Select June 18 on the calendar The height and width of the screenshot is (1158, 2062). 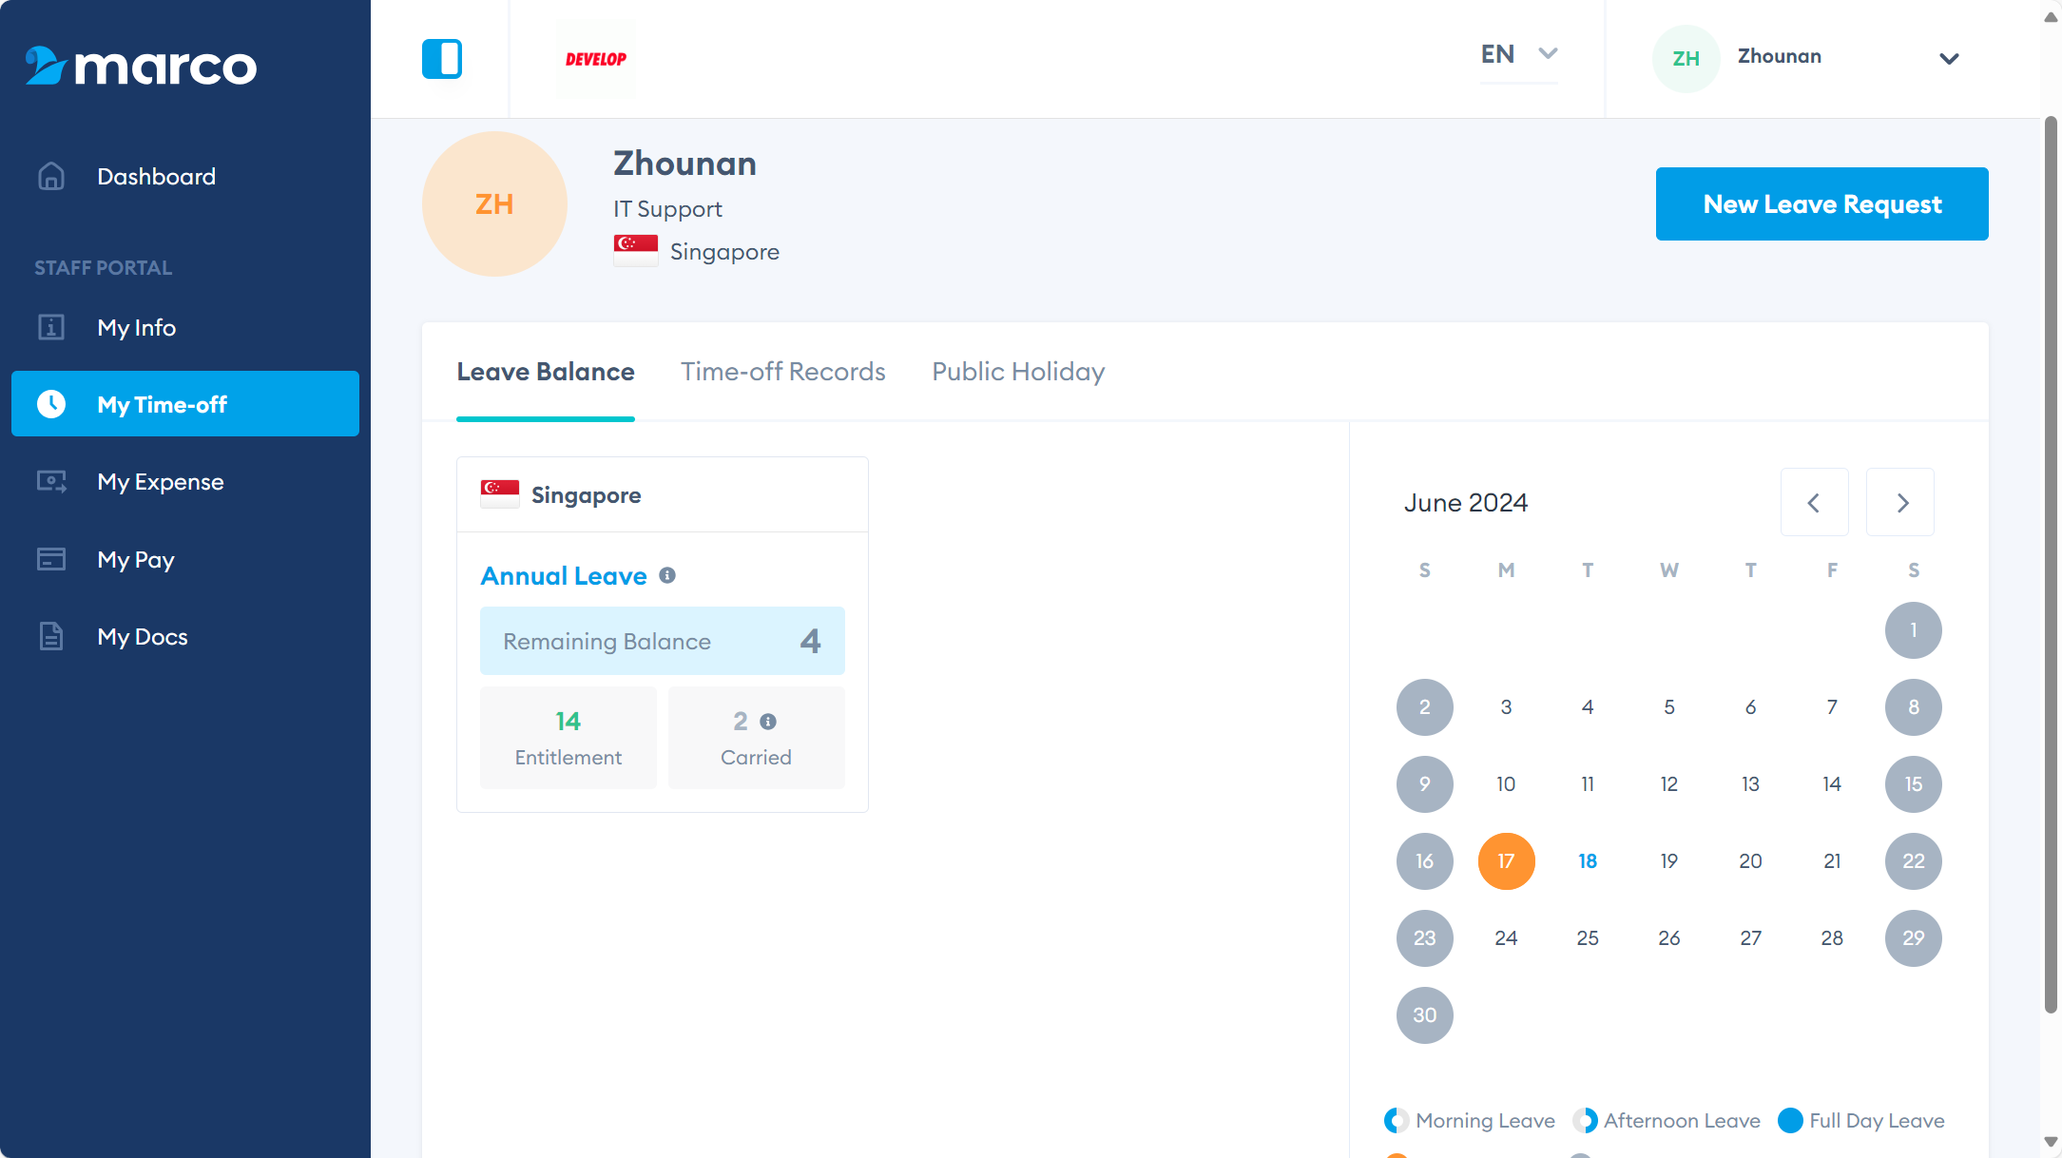[x=1588, y=861]
